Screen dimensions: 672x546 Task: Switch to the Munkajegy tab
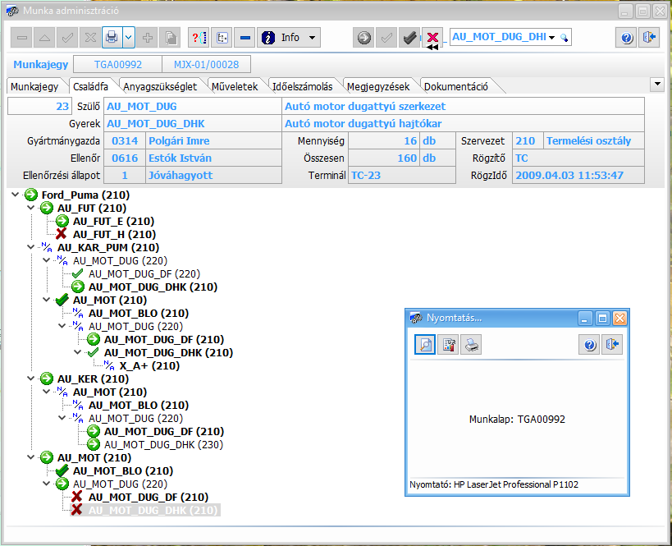click(x=34, y=87)
